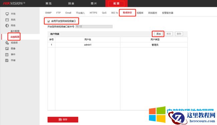Switch to the 802.1x tab

point(115,13)
